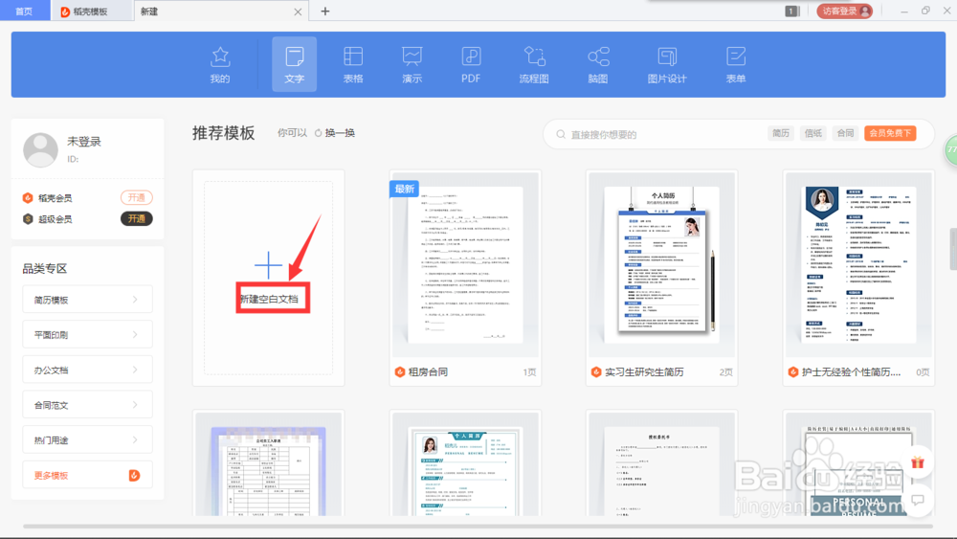Close the 新建 tab
Screen dimensions: 957x539
(x=298, y=11)
